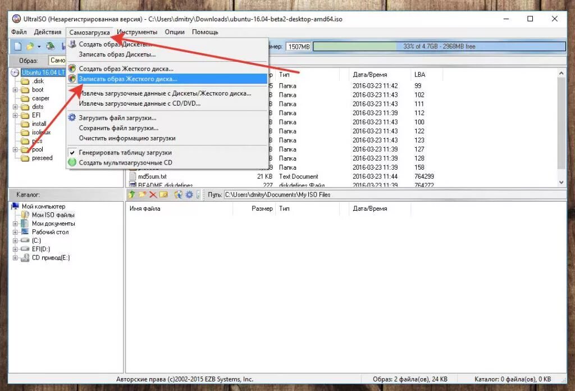Click the Up folder icon in the catalog toolbar
The width and height of the screenshot is (575, 391).
tap(132, 194)
